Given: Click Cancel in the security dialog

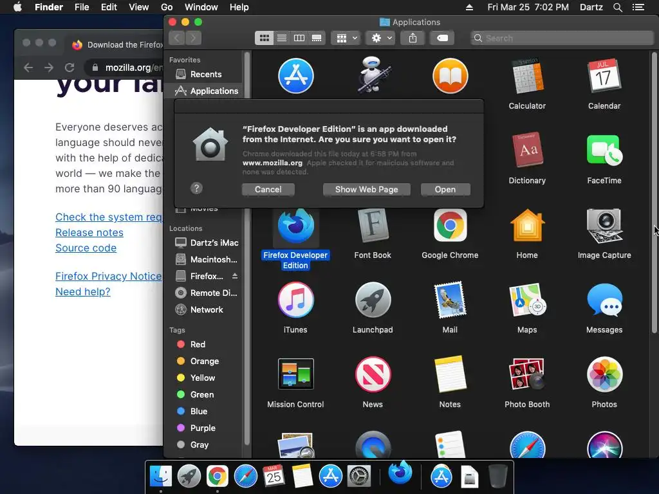Looking at the screenshot, I should click(268, 190).
